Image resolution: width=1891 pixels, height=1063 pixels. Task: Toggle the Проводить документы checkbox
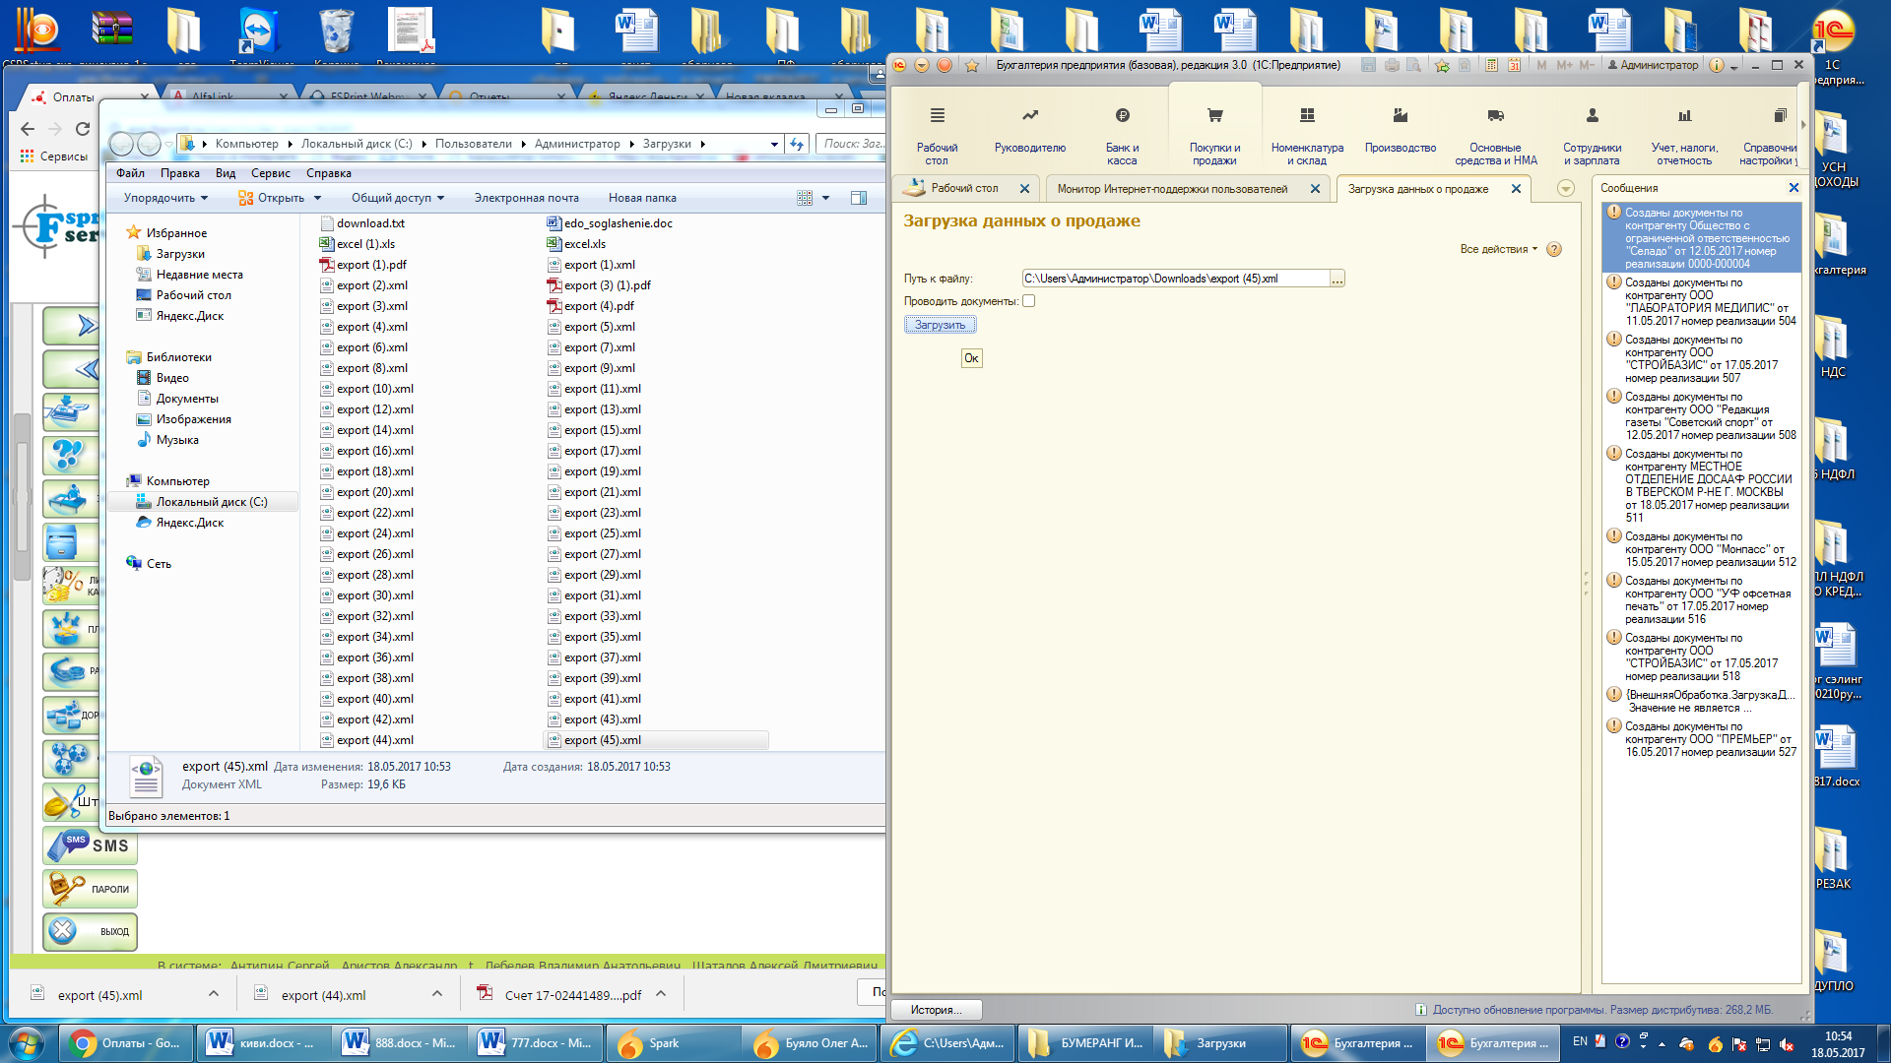coord(1029,301)
